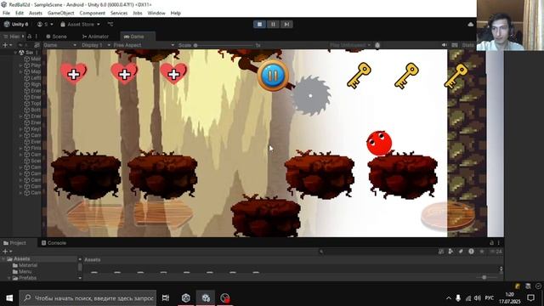Switch to the Animator tab
This screenshot has width=544, height=306.
(95, 37)
